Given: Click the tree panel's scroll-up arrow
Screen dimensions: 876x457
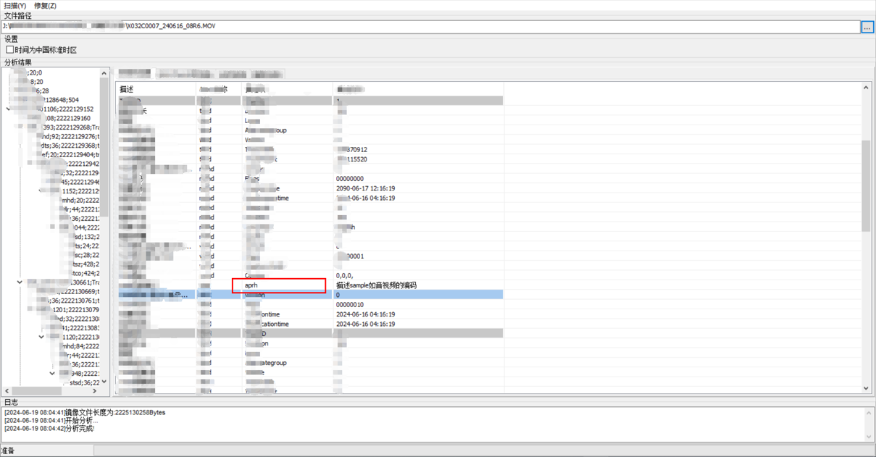Looking at the screenshot, I should click(104, 73).
